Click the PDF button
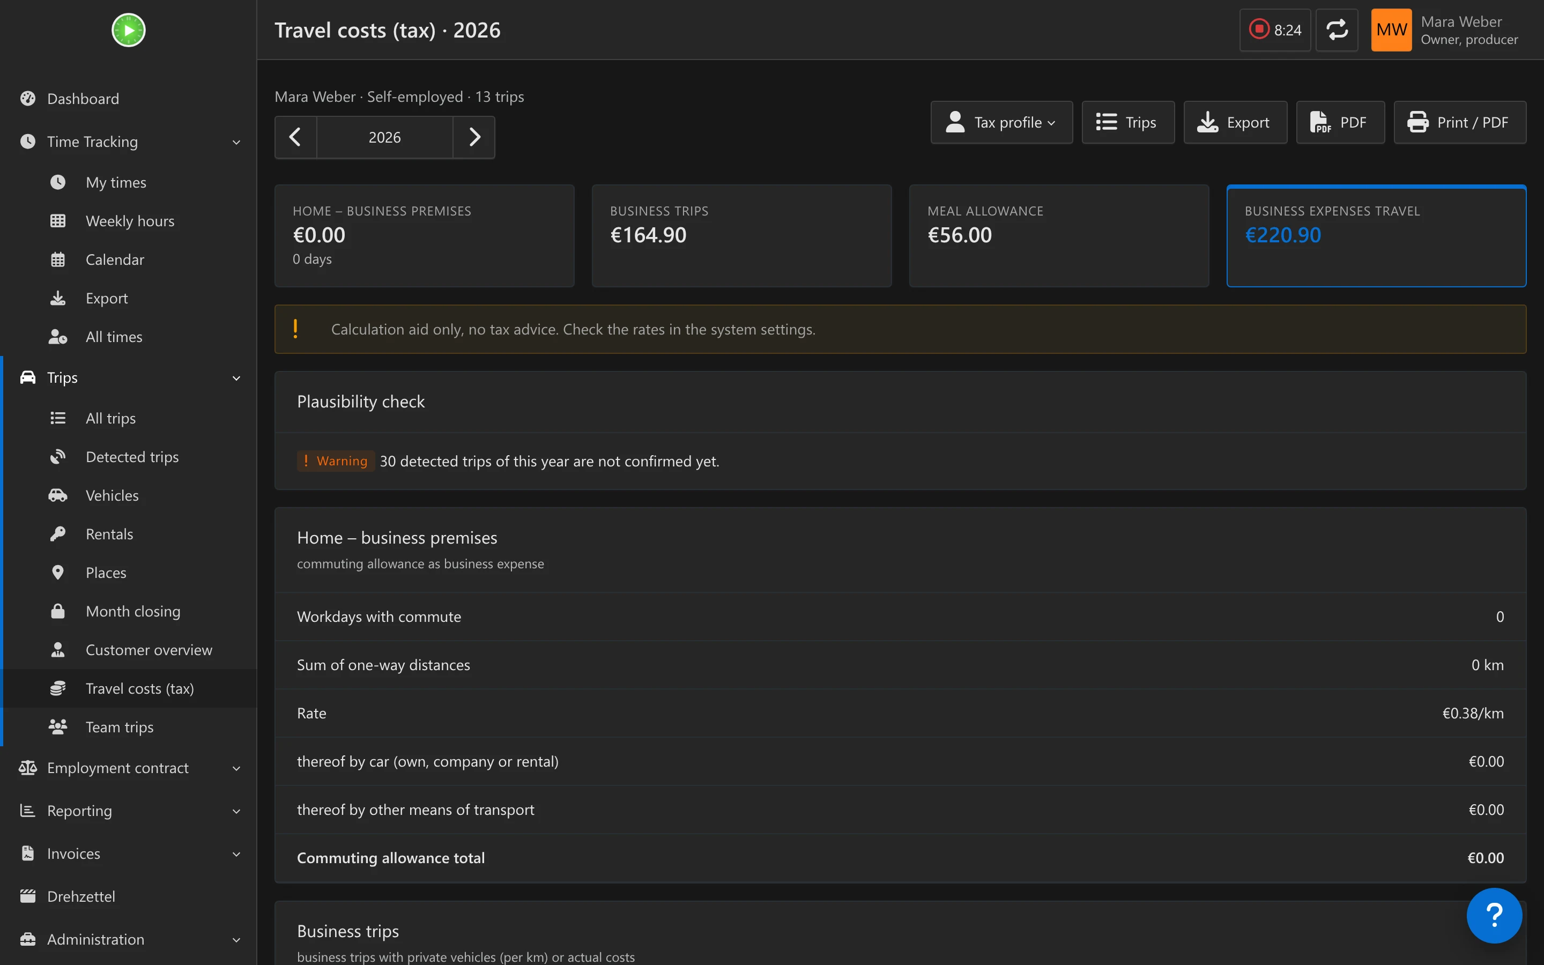This screenshot has height=965, width=1544. pos(1340,123)
